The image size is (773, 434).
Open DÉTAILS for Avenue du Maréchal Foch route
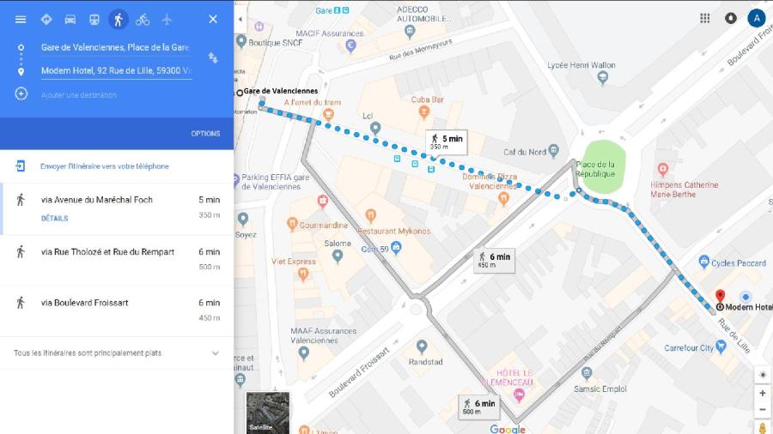pyautogui.click(x=54, y=218)
